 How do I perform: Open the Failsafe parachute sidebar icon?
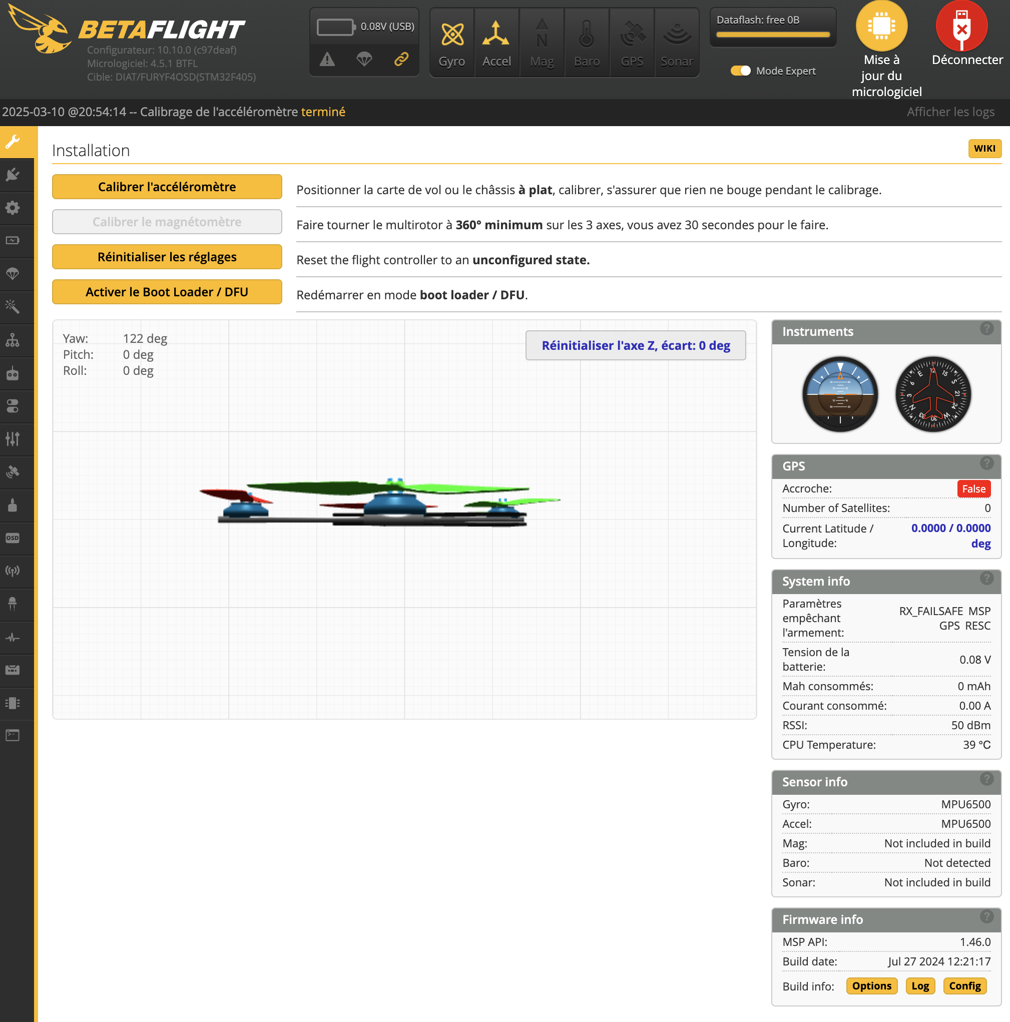click(x=13, y=273)
